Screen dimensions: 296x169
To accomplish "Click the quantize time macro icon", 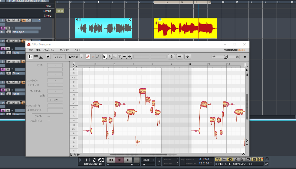I will pyautogui.click(x=180, y=57).
